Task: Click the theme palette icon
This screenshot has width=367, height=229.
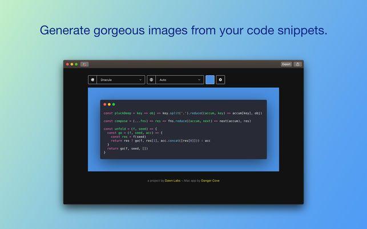Action: pyautogui.click(x=92, y=80)
